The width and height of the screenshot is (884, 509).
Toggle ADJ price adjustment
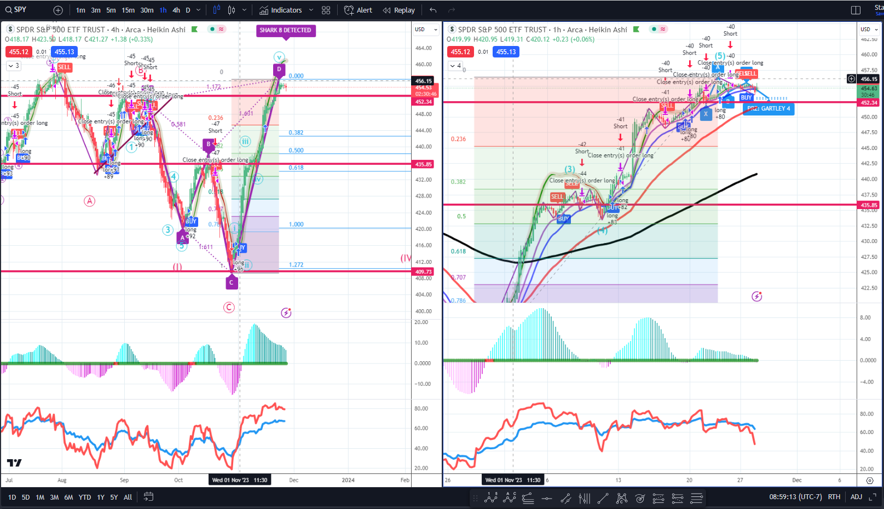[x=856, y=497]
